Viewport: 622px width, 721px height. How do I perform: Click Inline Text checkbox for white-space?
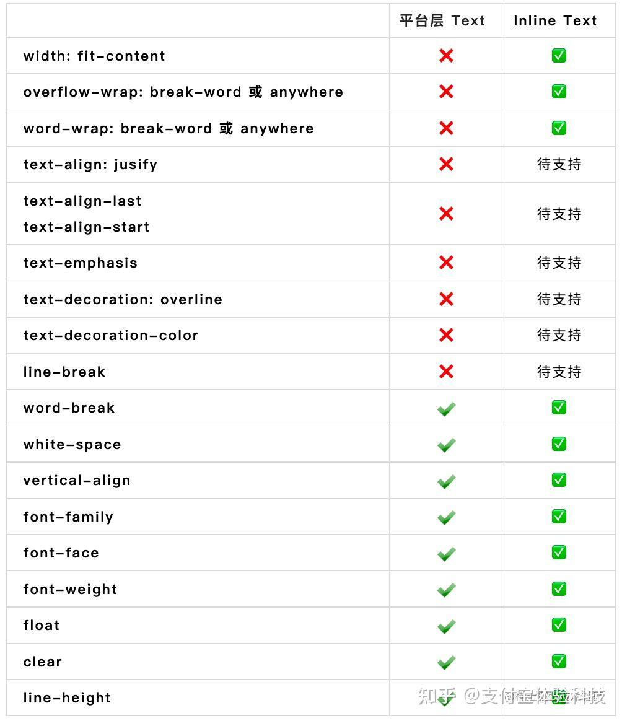[559, 444]
